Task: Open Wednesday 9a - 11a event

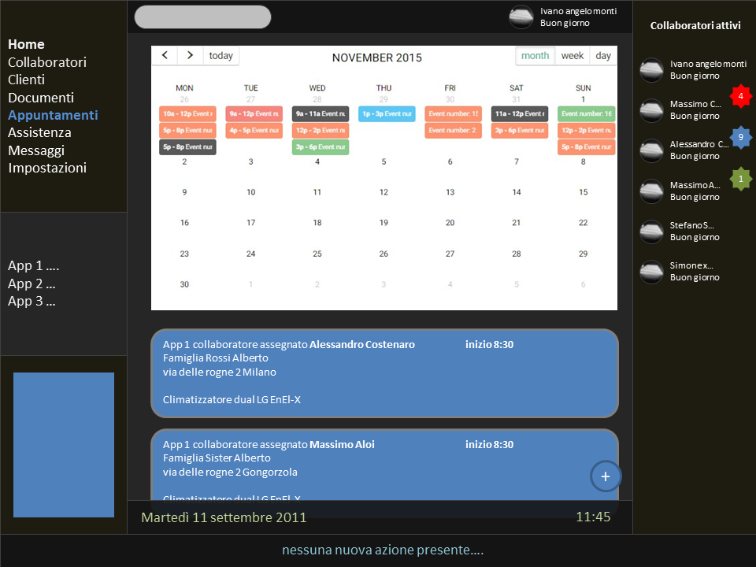Action: (321, 113)
